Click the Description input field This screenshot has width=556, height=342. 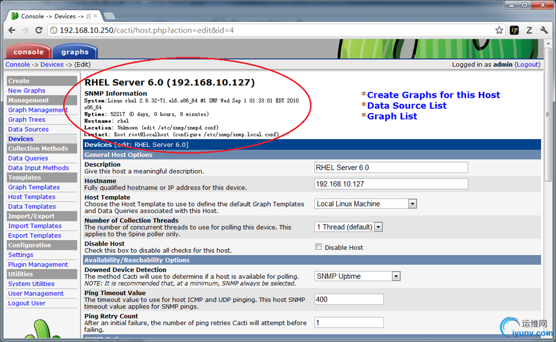tap(391, 167)
